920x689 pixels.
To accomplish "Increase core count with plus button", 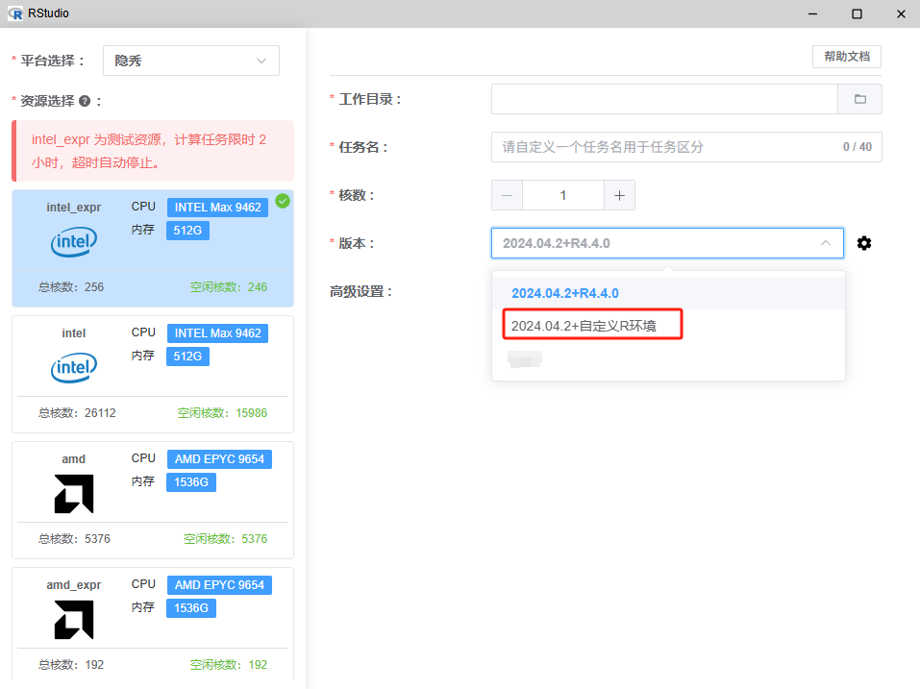I will tap(619, 195).
